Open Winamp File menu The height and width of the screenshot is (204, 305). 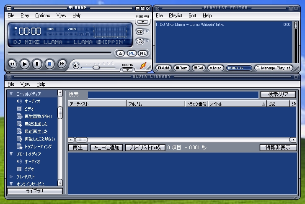coord(11,15)
